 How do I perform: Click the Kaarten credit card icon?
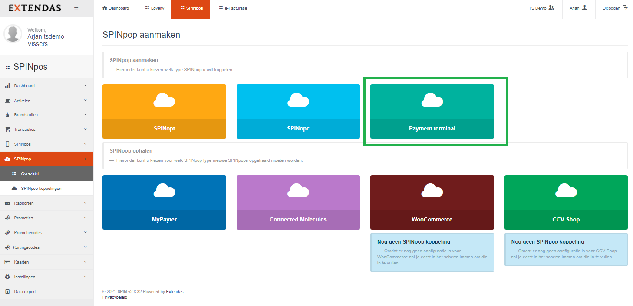point(7,262)
